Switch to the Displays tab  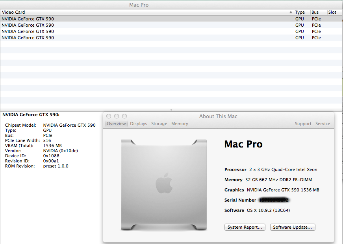tap(139, 124)
